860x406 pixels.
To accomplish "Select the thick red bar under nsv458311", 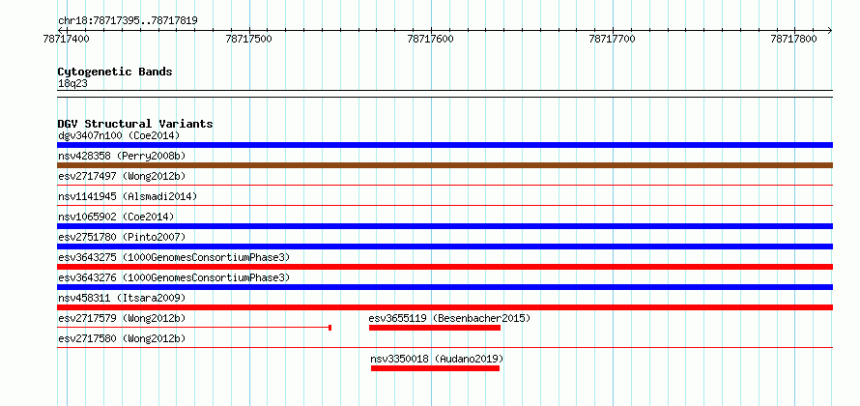I will 444,307.
